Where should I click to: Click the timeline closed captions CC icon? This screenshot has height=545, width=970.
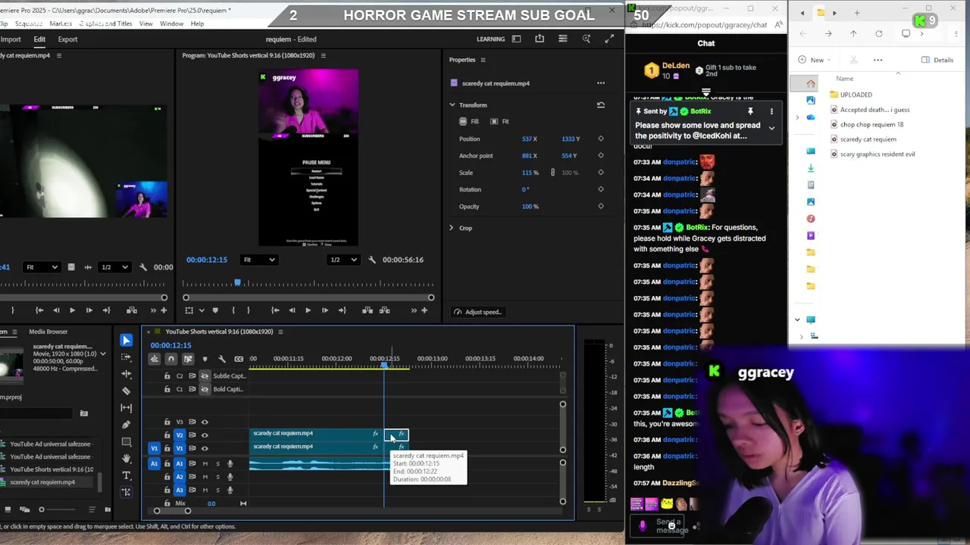tap(239, 359)
